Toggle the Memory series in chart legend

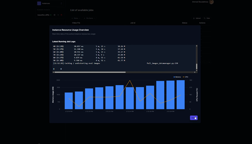[x=177, y=77]
